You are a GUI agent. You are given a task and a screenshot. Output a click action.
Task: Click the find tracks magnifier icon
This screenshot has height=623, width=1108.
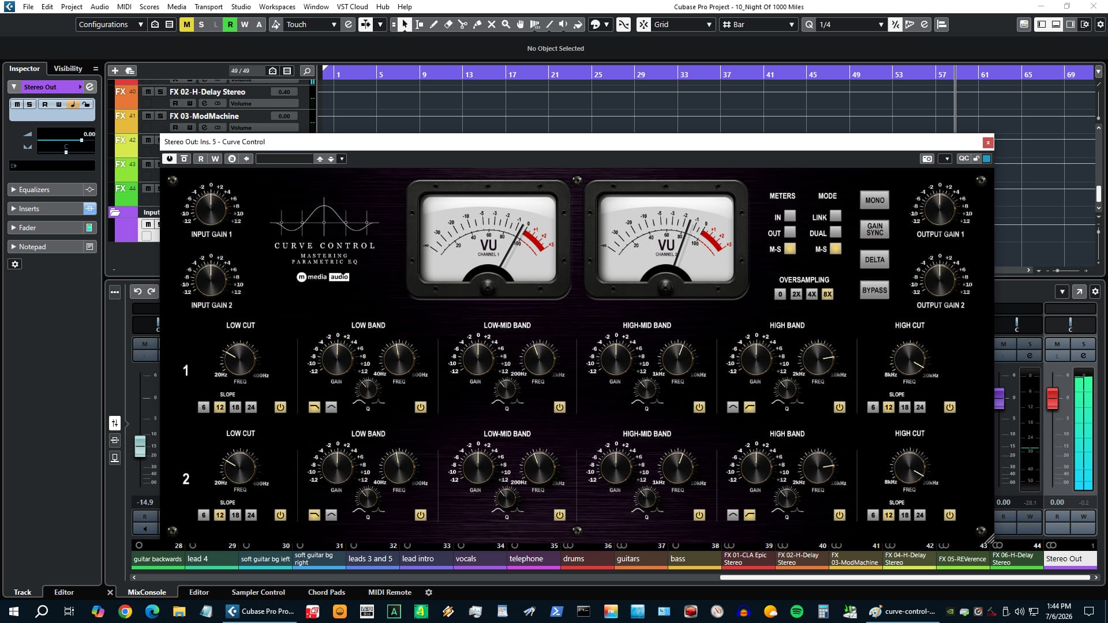click(x=307, y=70)
